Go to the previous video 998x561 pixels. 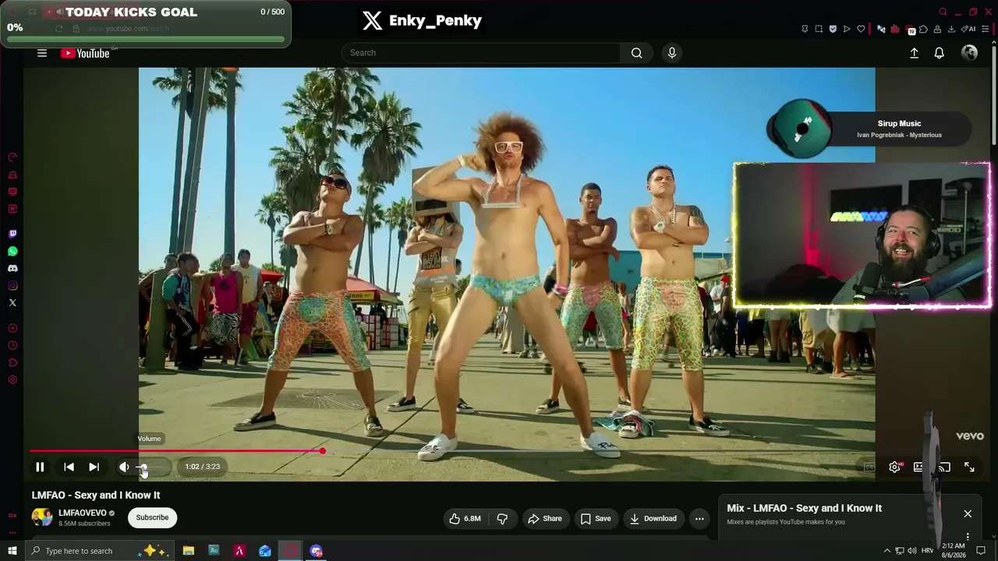69,467
